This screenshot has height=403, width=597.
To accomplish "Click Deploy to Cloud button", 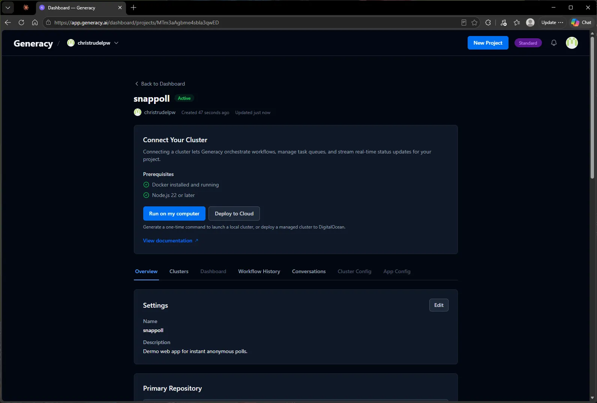I will tap(234, 214).
